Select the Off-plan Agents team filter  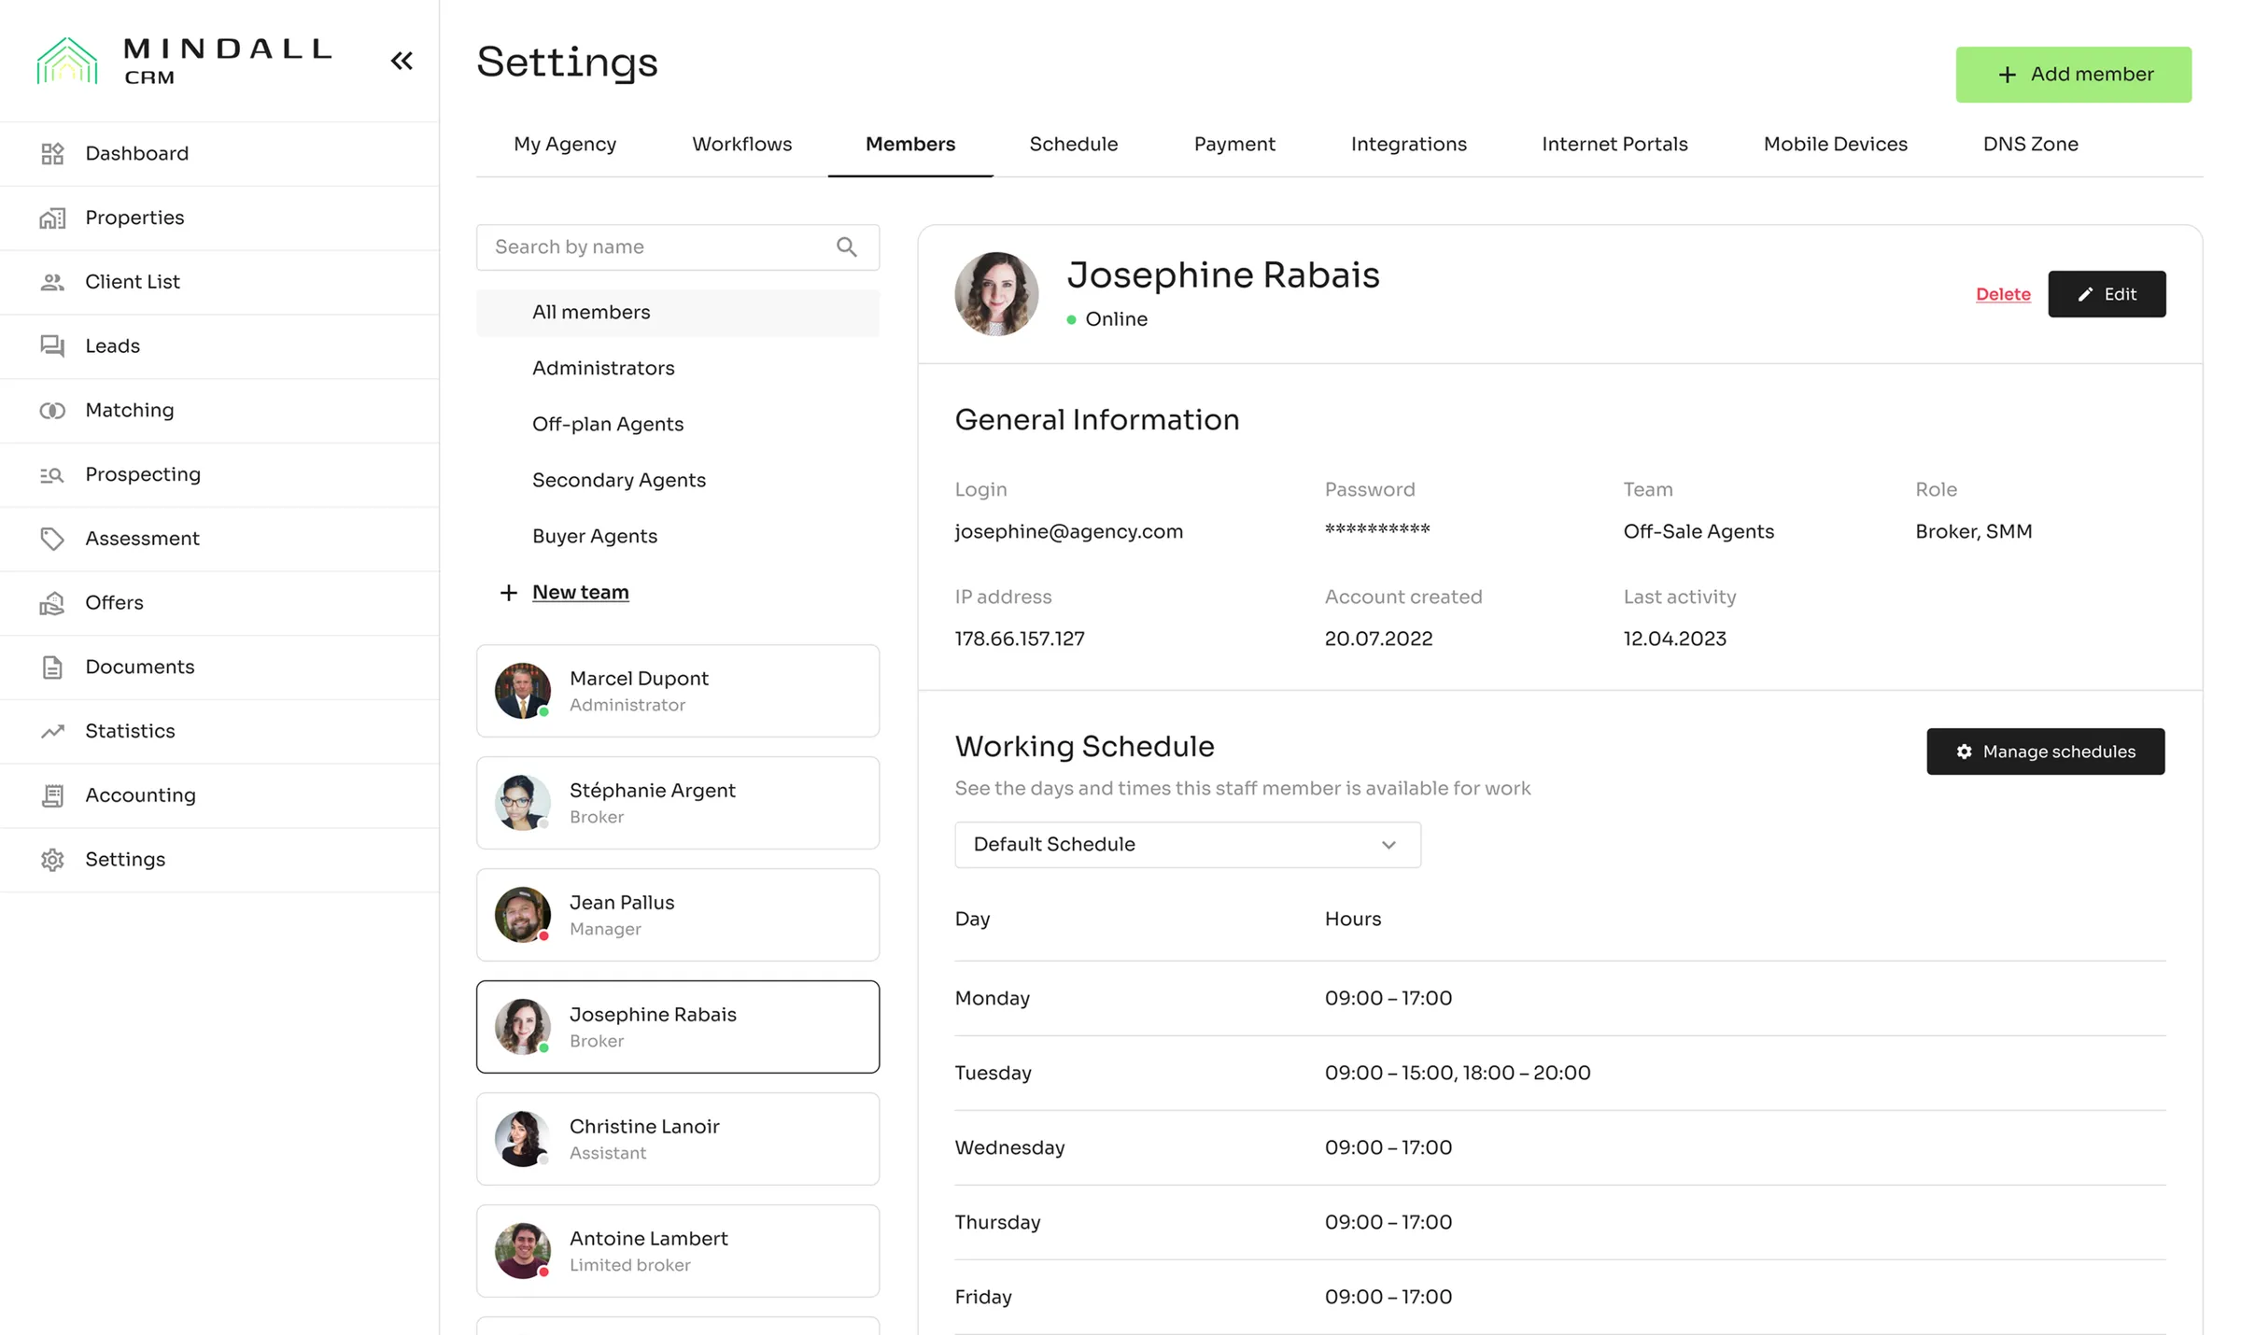pos(608,424)
